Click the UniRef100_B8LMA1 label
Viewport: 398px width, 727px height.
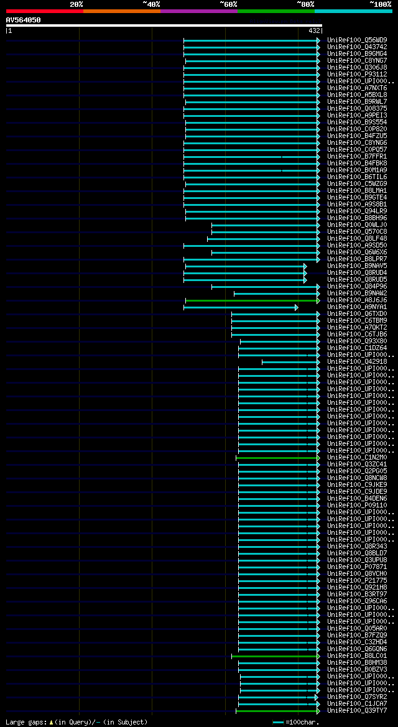(357, 190)
